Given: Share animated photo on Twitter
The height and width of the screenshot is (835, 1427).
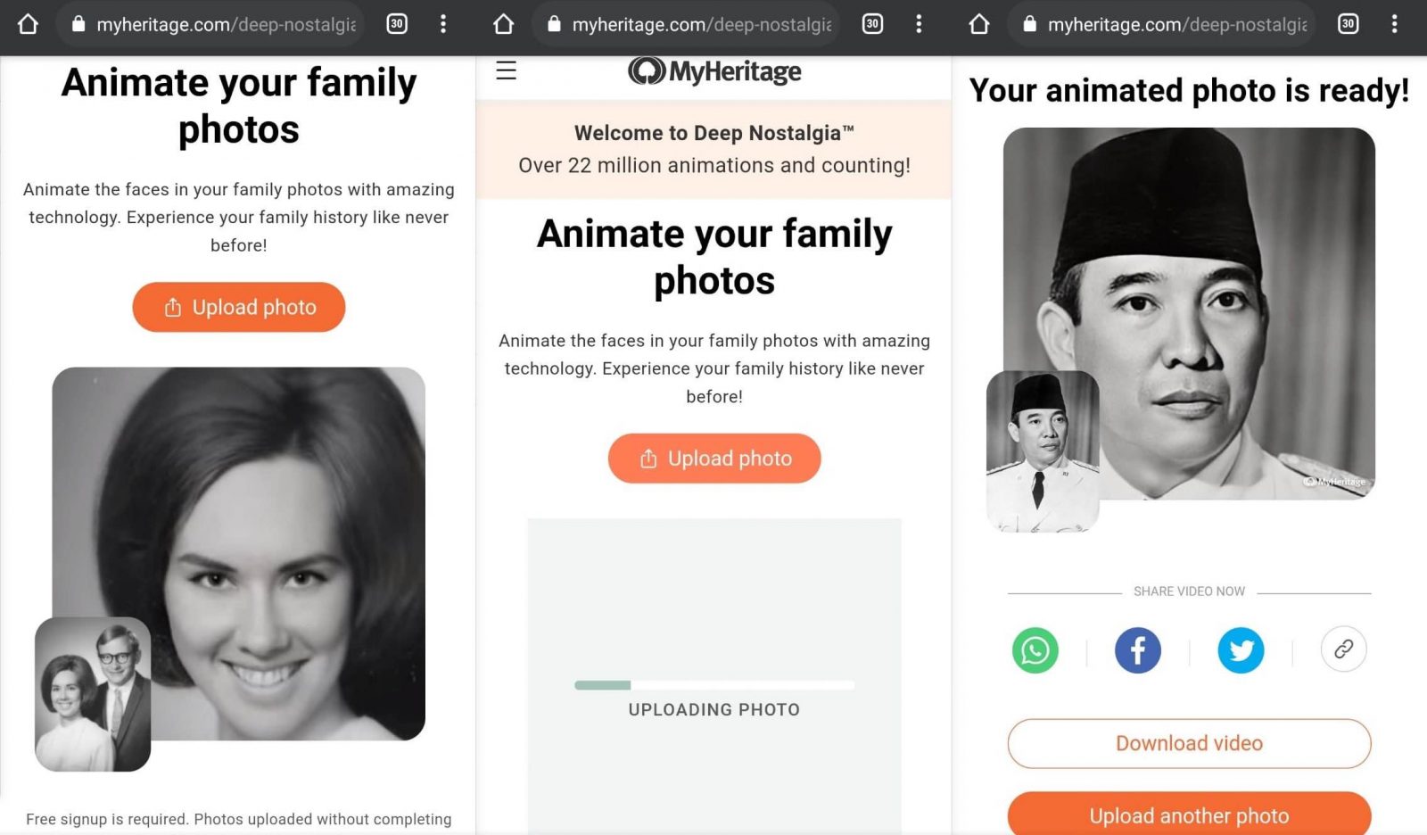Looking at the screenshot, I should [x=1241, y=650].
